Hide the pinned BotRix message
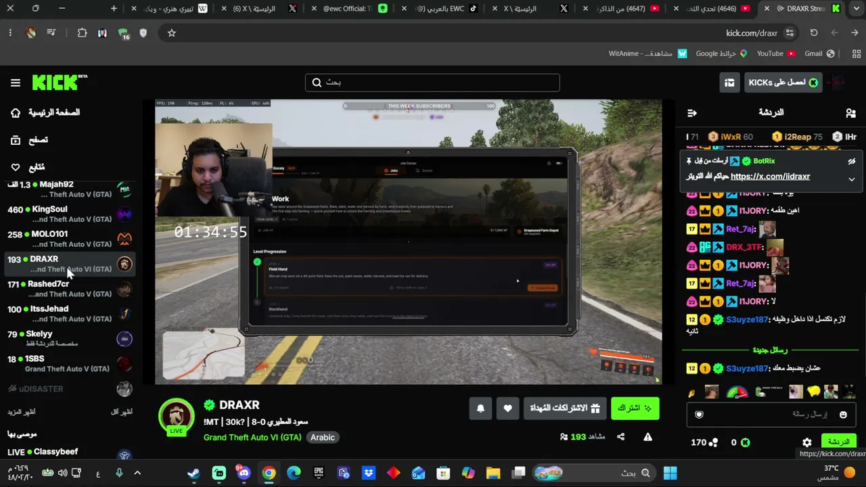 tap(852, 162)
